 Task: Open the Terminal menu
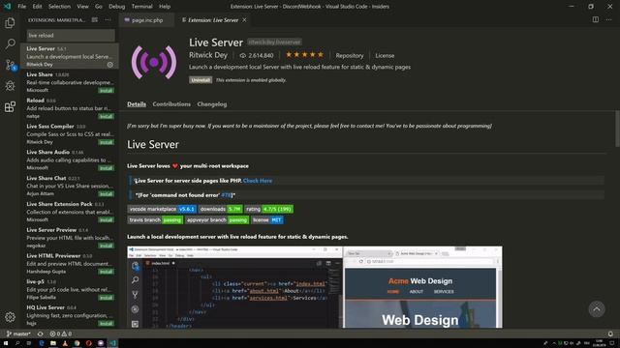click(142, 7)
